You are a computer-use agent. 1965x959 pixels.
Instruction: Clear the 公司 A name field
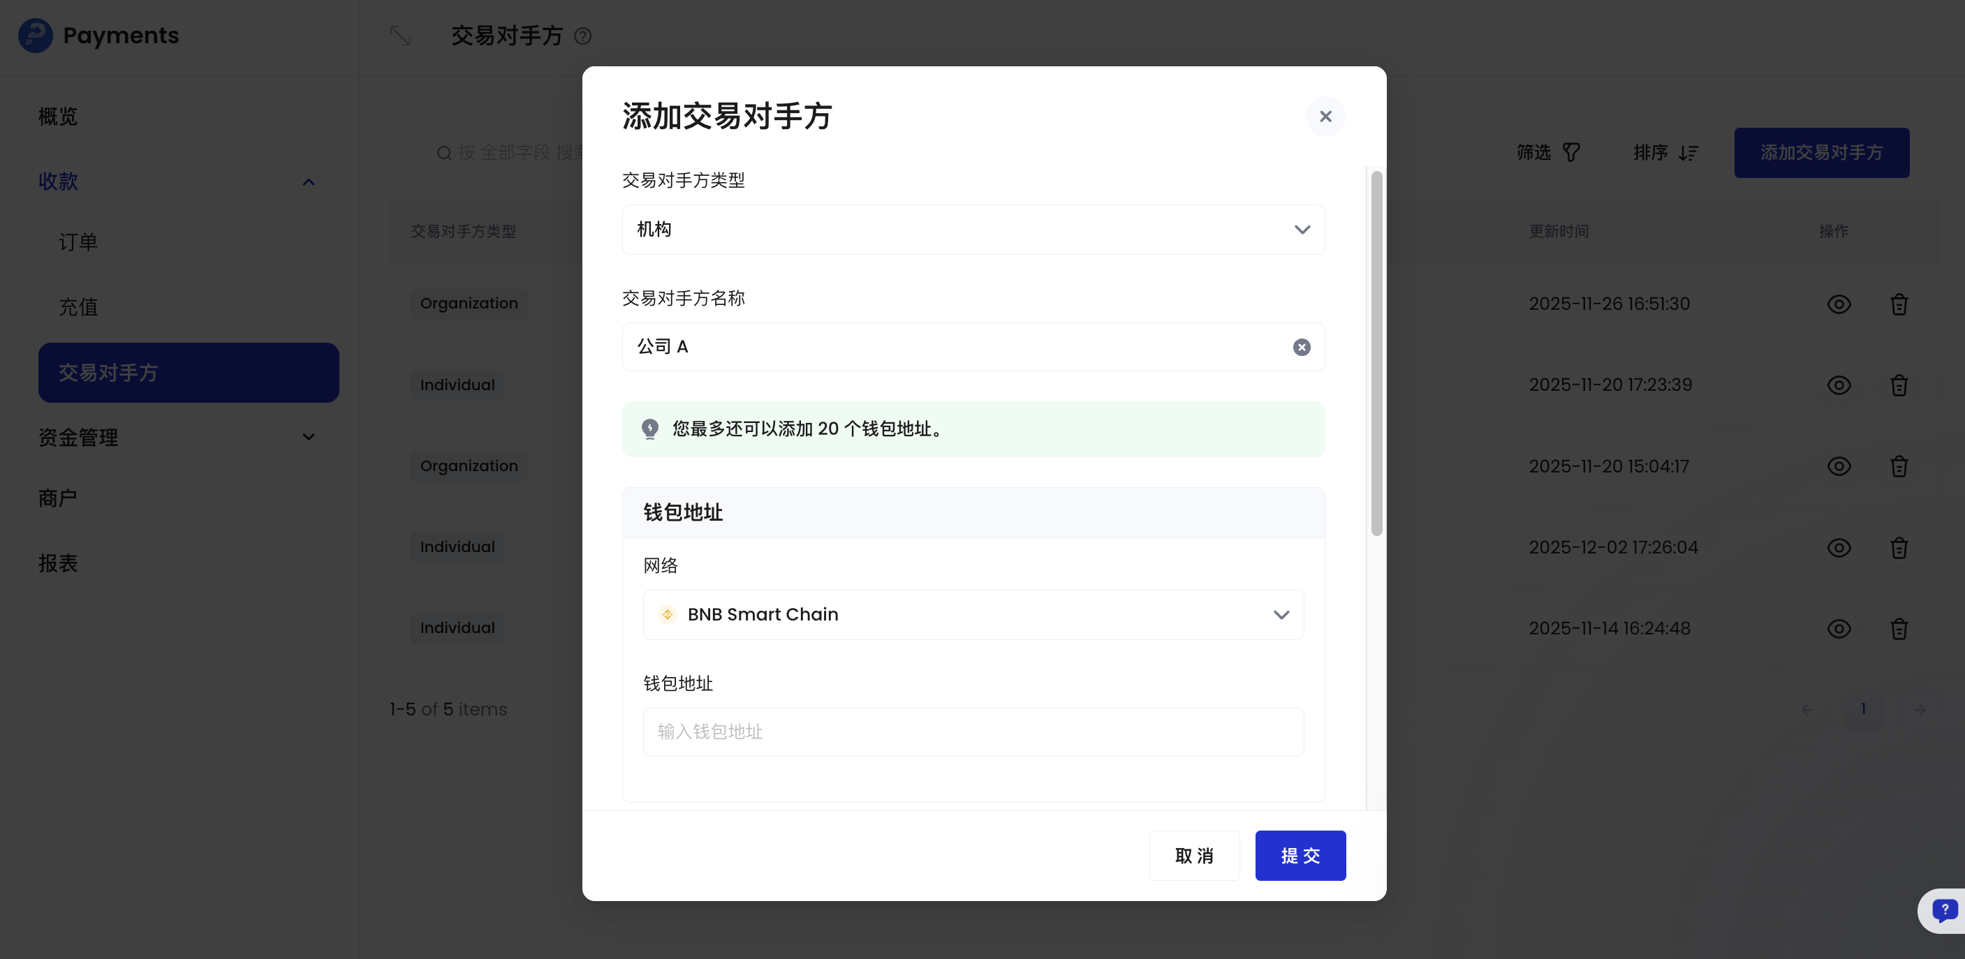tap(1302, 347)
